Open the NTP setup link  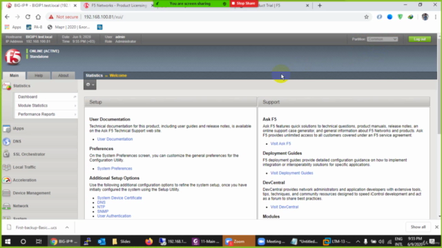click(101, 207)
